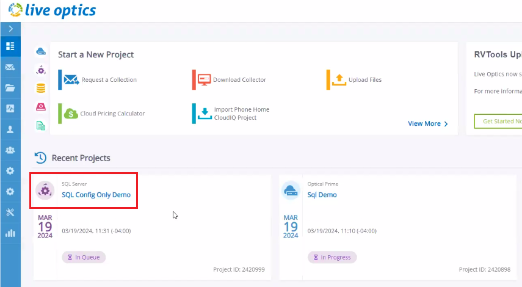Click Download Collector option
This screenshot has height=287, width=522.
tap(239, 80)
